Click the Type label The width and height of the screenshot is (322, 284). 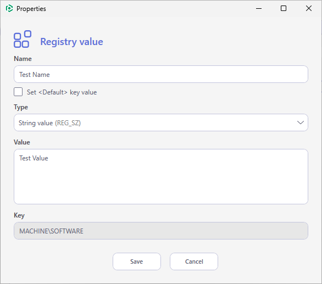21,108
